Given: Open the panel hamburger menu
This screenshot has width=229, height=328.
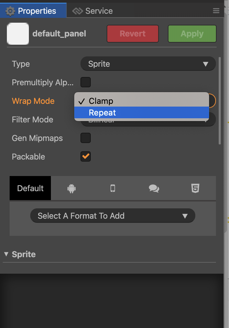Looking at the screenshot, I should [216, 11].
